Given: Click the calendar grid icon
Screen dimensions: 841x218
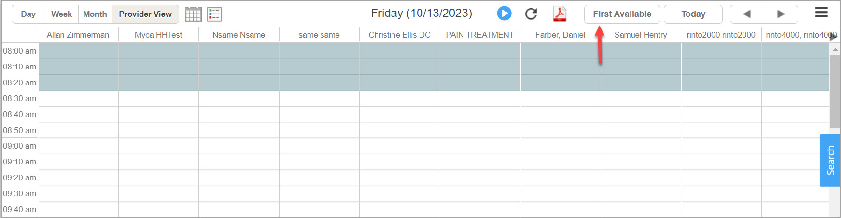Looking at the screenshot, I should coord(193,14).
